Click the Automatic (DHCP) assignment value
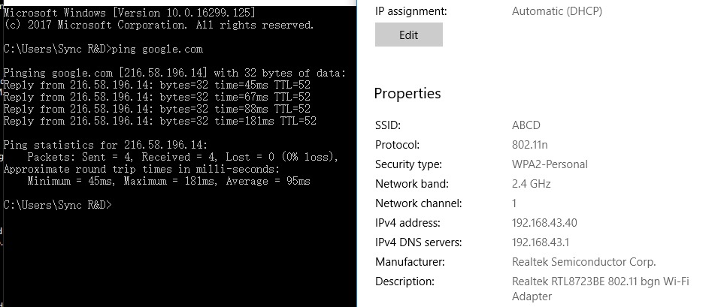This screenshot has width=724, height=307. [x=557, y=11]
